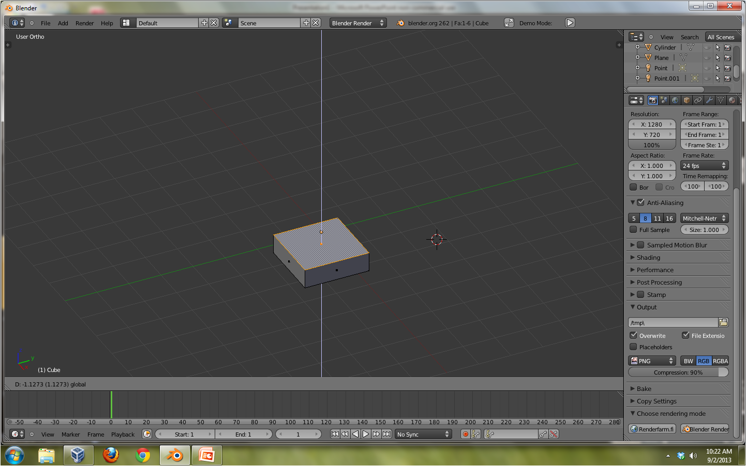Image resolution: width=746 pixels, height=466 pixels.
Task: Jump to the previous keyframe
Action: point(345,434)
